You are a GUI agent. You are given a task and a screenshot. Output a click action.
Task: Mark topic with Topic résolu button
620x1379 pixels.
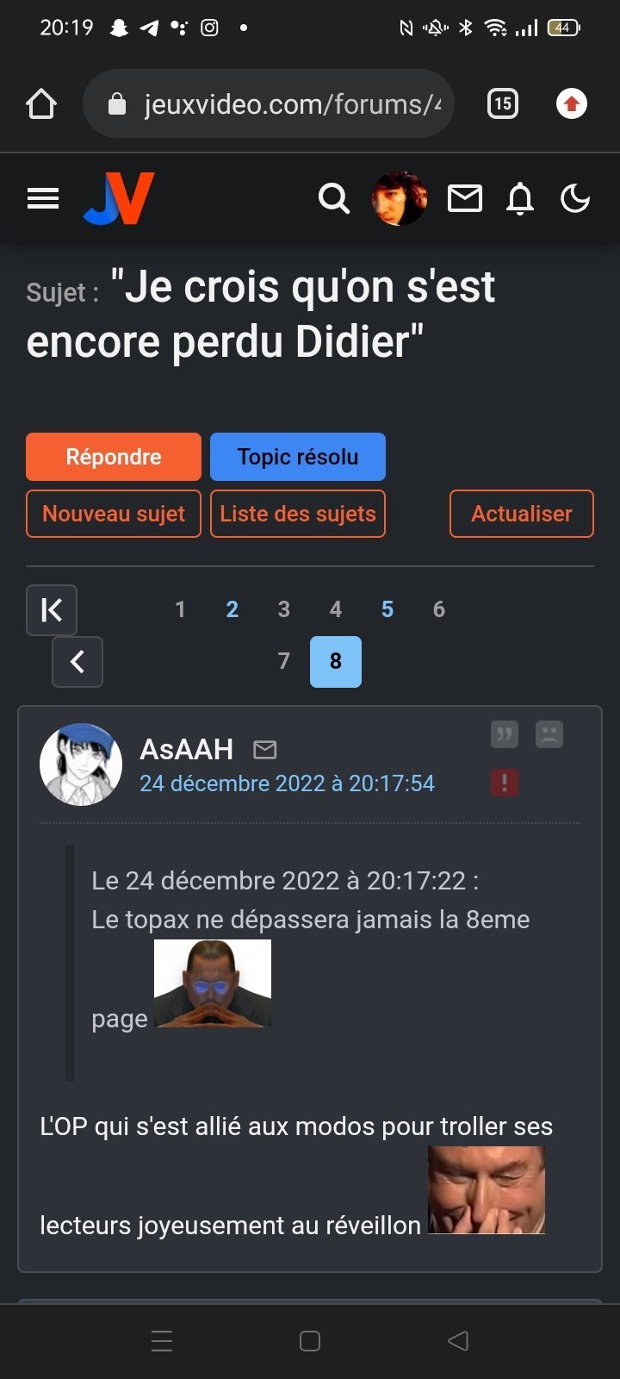click(x=298, y=457)
